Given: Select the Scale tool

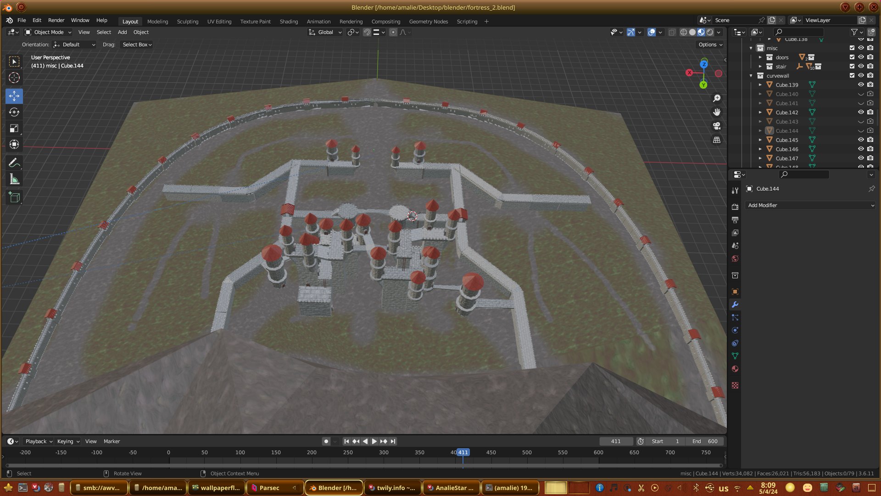Looking at the screenshot, I should [14, 128].
